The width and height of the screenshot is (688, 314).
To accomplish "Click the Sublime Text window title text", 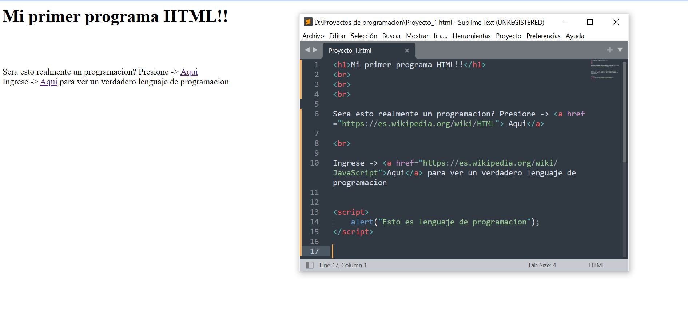I will (429, 23).
